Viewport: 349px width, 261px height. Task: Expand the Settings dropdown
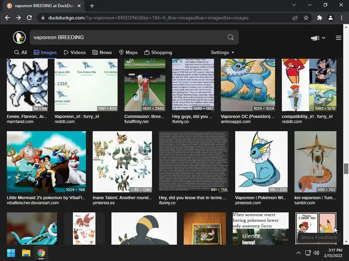pos(222,52)
